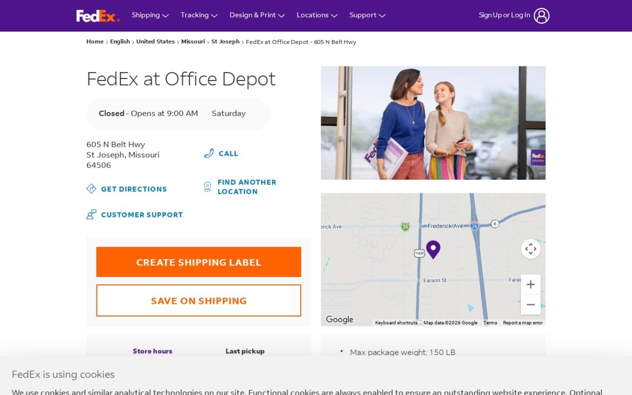632x395 pixels.
Task: Click the Google logo on map
Action: (339, 319)
